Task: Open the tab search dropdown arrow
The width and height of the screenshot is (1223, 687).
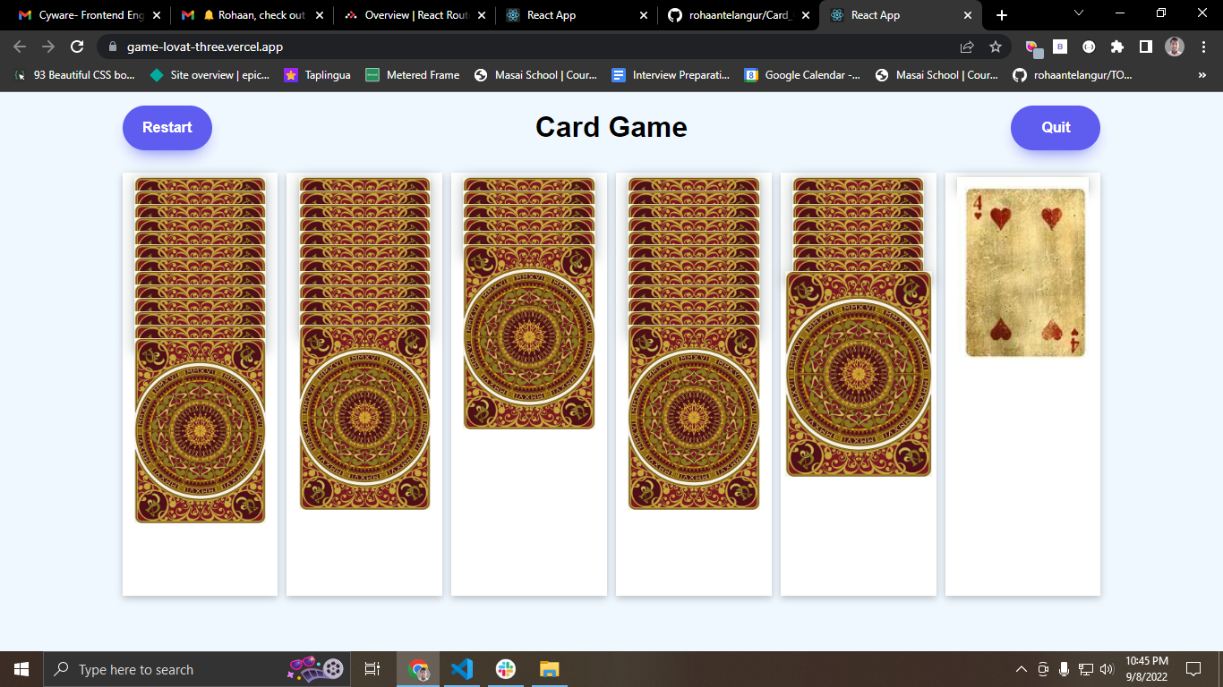Action: pos(1077,14)
